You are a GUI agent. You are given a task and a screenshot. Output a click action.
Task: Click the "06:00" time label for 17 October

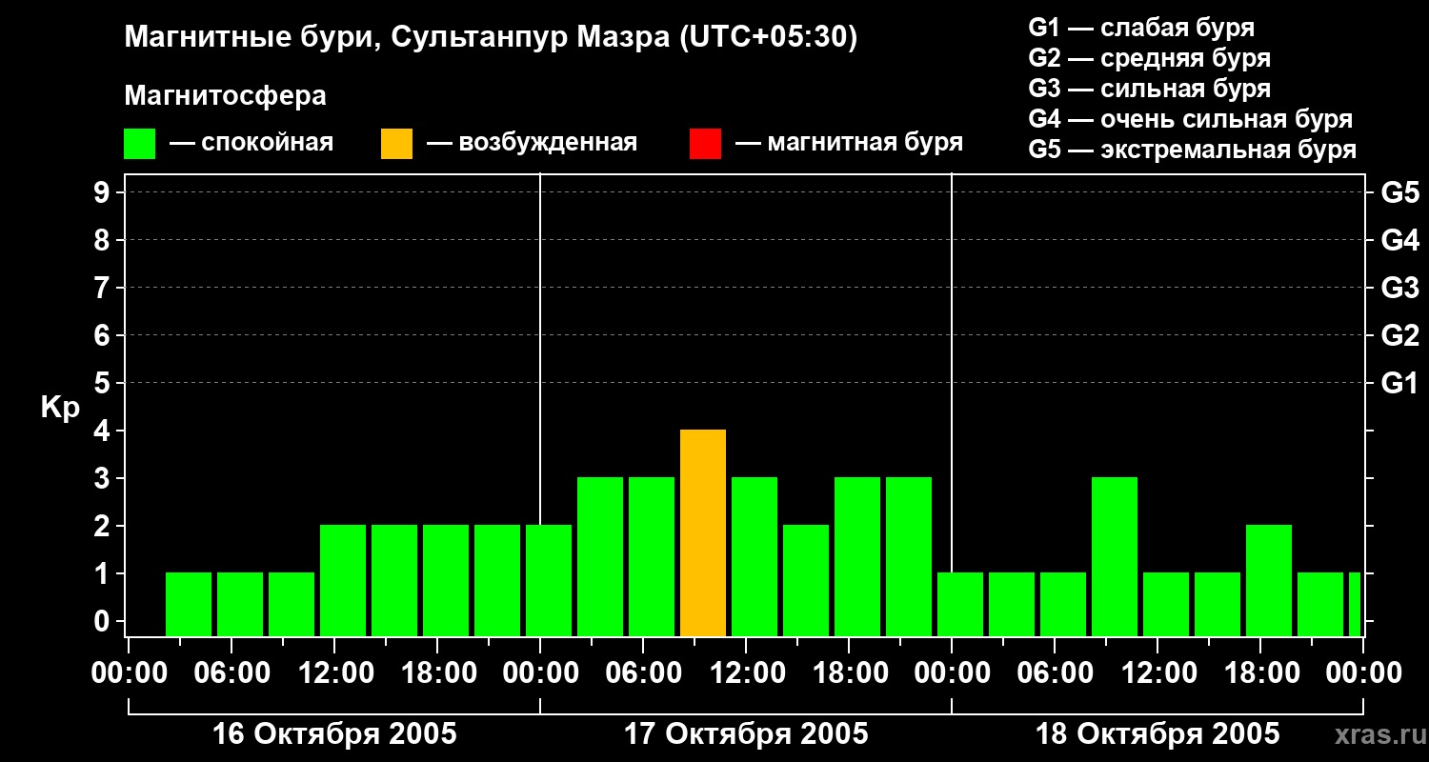click(642, 673)
